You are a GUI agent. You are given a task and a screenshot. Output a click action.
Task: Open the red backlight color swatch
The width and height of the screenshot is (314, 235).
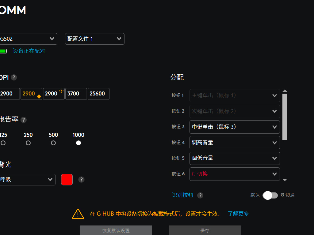point(67,179)
